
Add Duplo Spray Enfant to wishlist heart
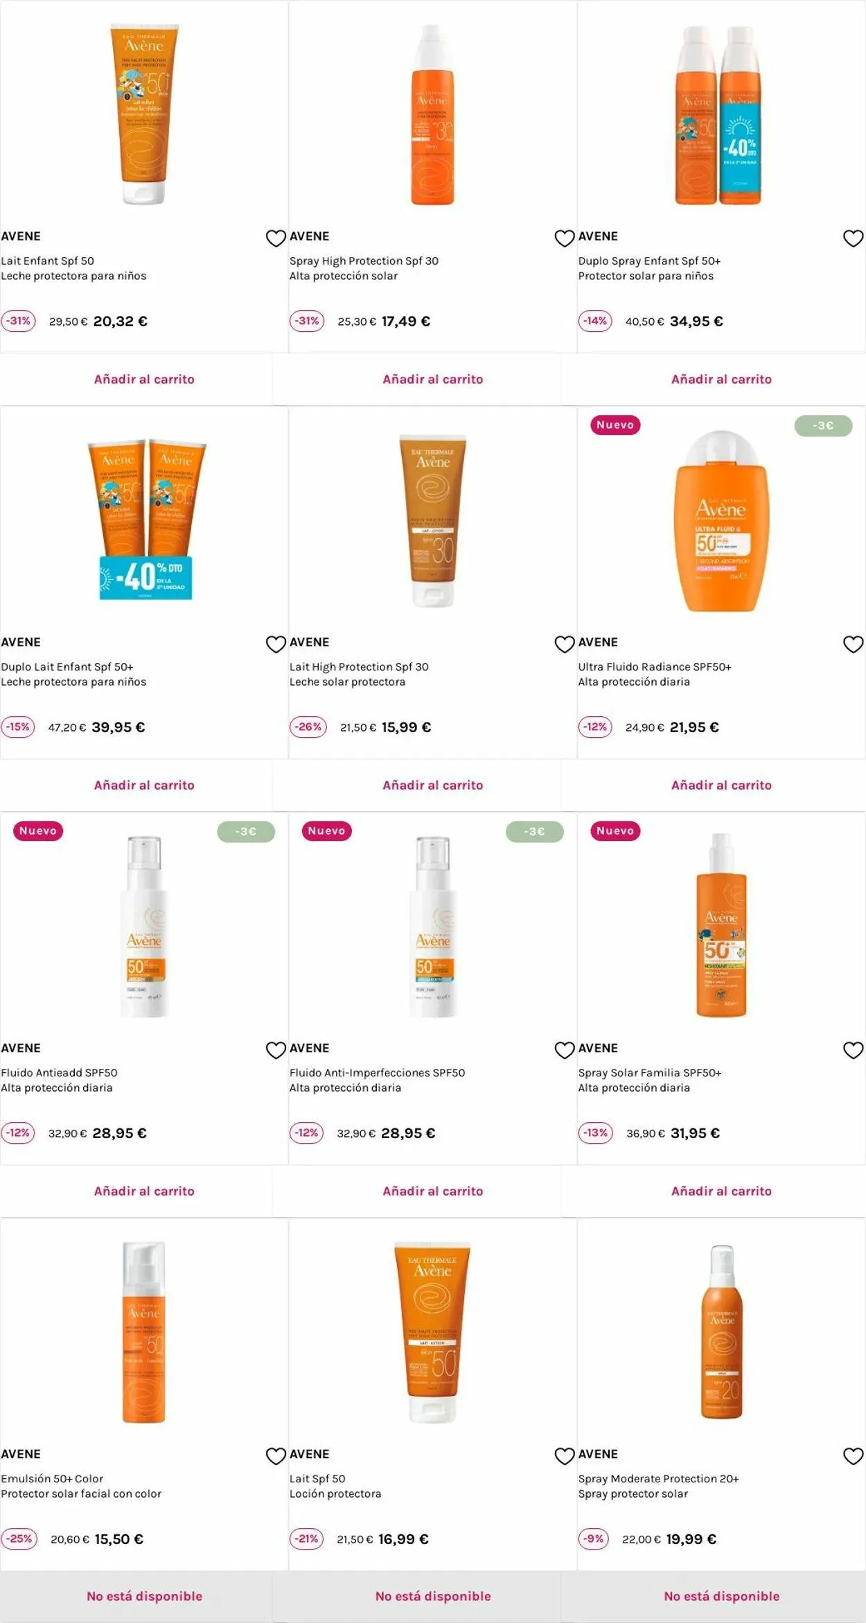coord(853,238)
